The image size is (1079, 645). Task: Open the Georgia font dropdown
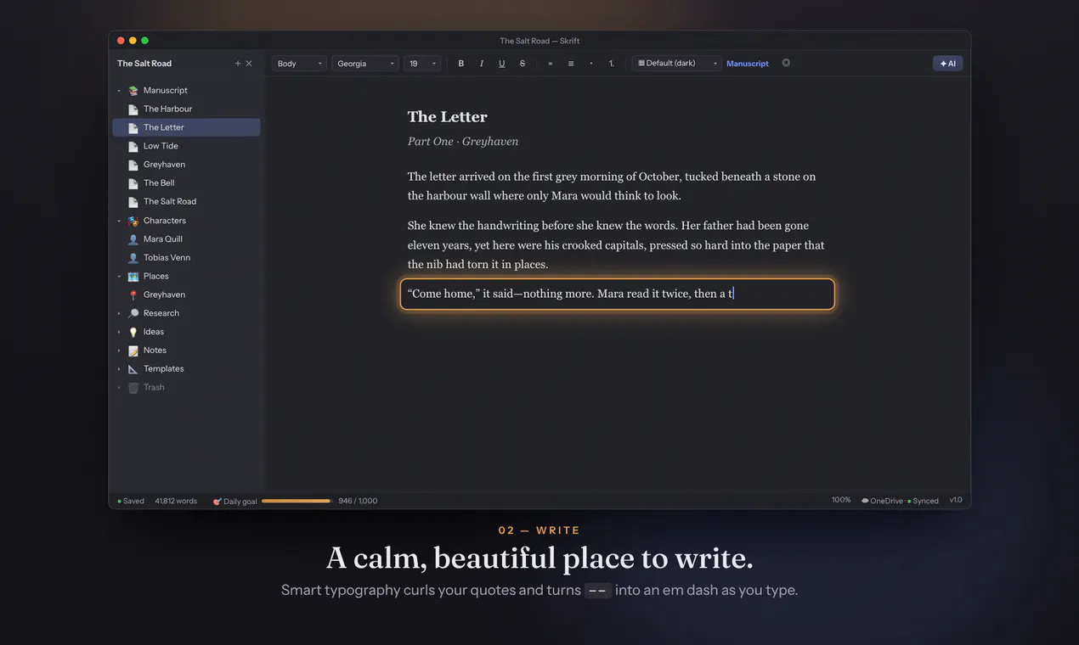coord(365,64)
